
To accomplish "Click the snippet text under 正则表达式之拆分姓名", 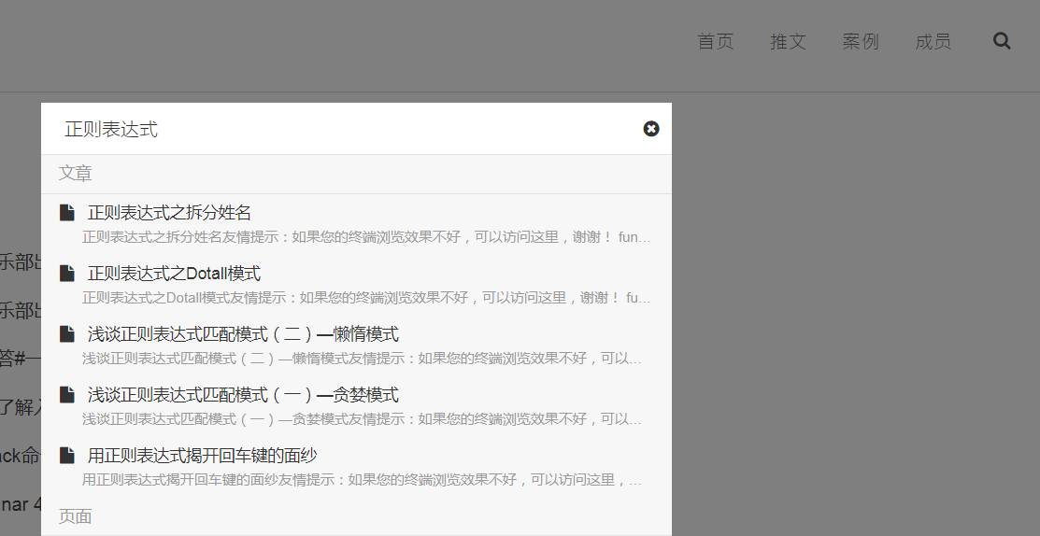I will (x=366, y=237).
